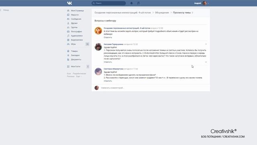
Task: Open Светлана Махмутова profile name
Action: (x=113, y=69)
